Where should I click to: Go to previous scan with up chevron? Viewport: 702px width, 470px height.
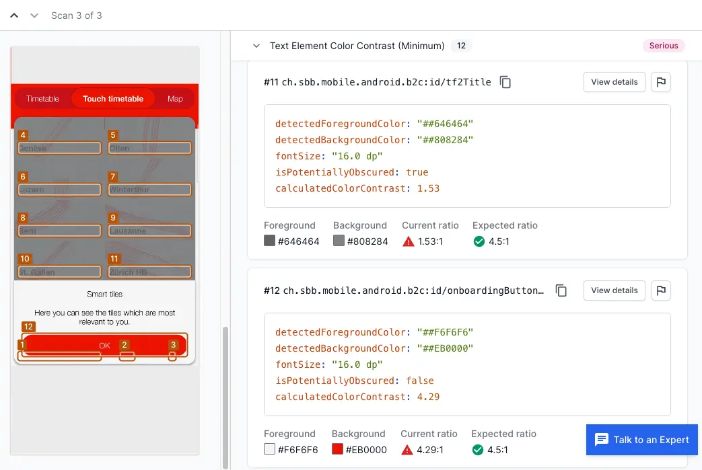14,15
